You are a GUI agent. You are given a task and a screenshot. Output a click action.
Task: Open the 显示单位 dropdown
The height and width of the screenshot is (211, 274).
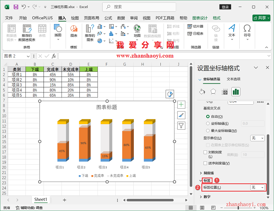257,138
